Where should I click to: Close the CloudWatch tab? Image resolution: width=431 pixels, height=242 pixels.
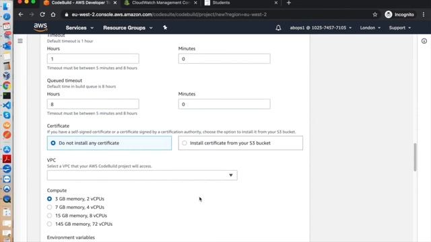coord(195,3)
